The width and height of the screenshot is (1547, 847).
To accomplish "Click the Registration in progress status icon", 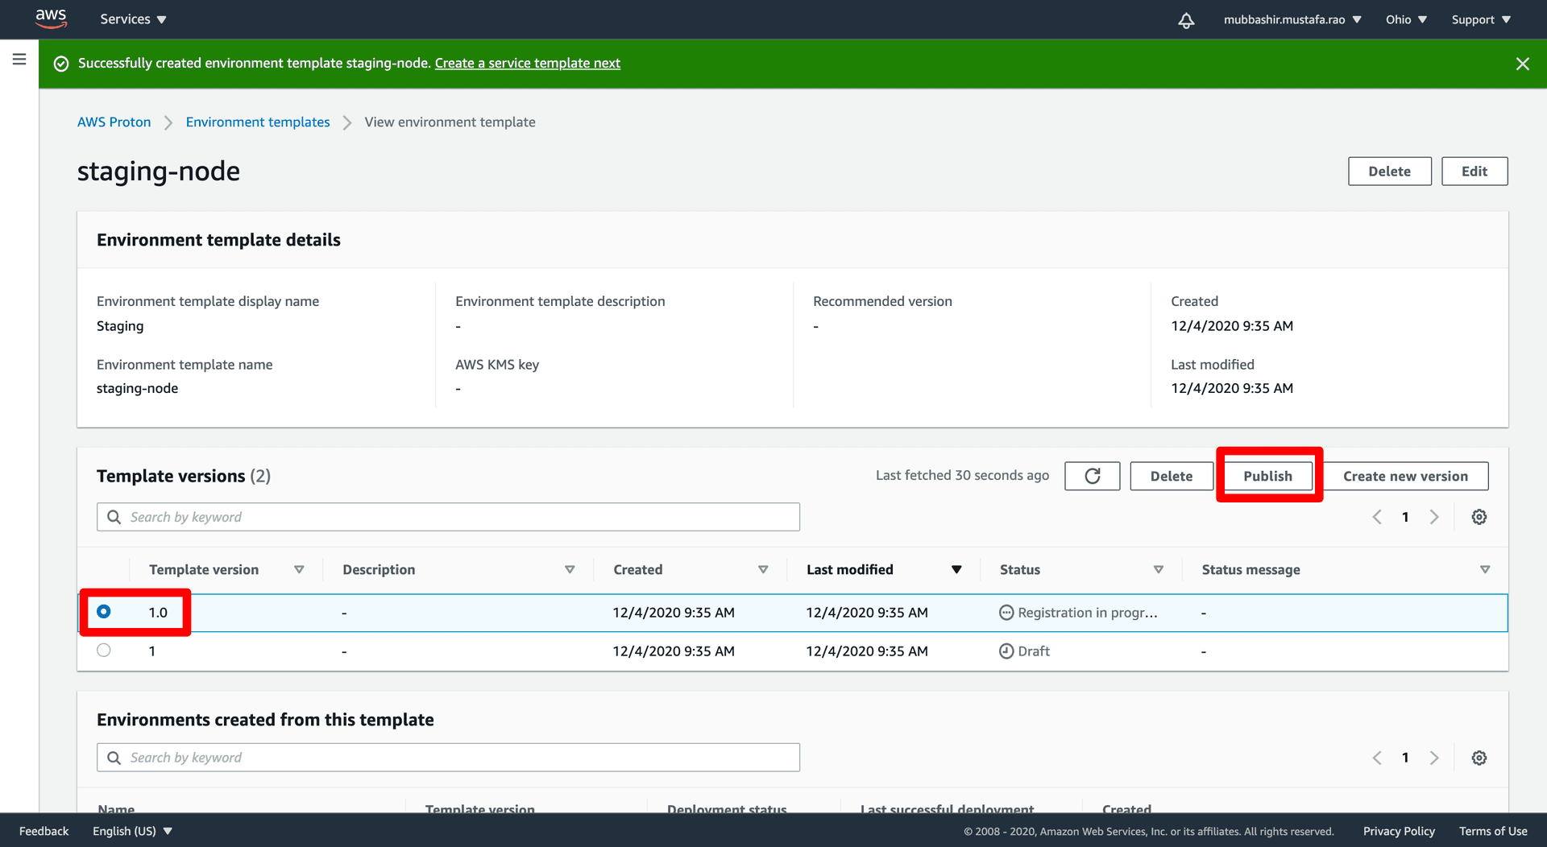I will point(1006,613).
